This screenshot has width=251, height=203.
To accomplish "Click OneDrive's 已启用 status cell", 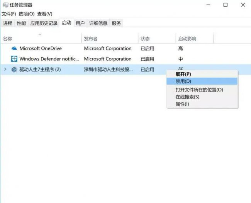I will [x=147, y=48].
